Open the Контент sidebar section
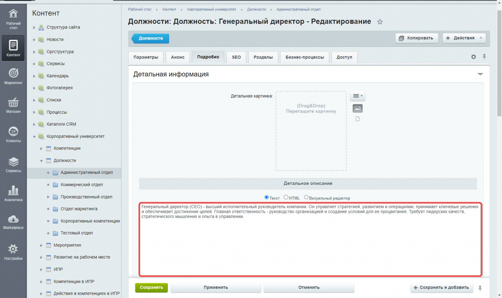 [13, 48]
